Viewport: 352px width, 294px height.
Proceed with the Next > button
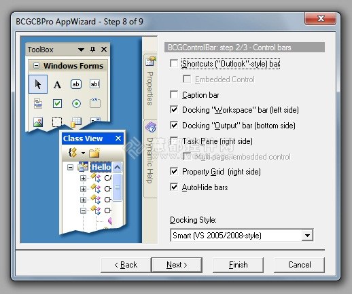pos(177,265)
